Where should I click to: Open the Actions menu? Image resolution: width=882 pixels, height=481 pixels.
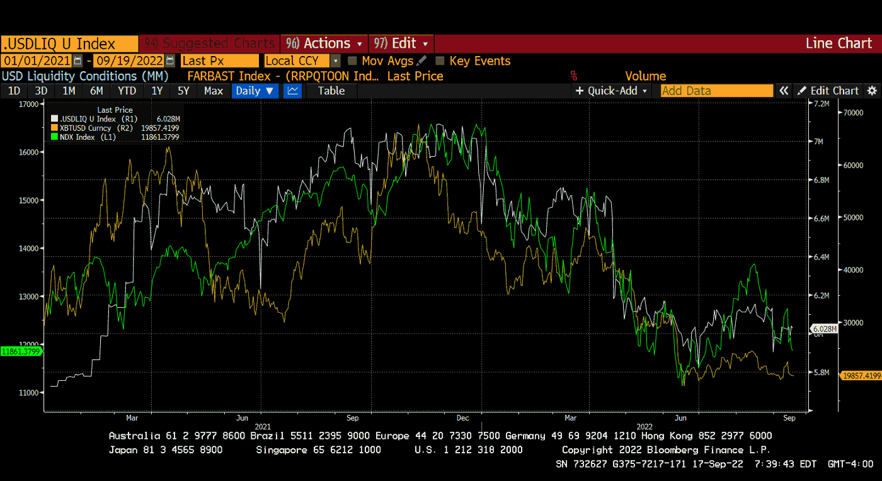click(x=324, y=43)
